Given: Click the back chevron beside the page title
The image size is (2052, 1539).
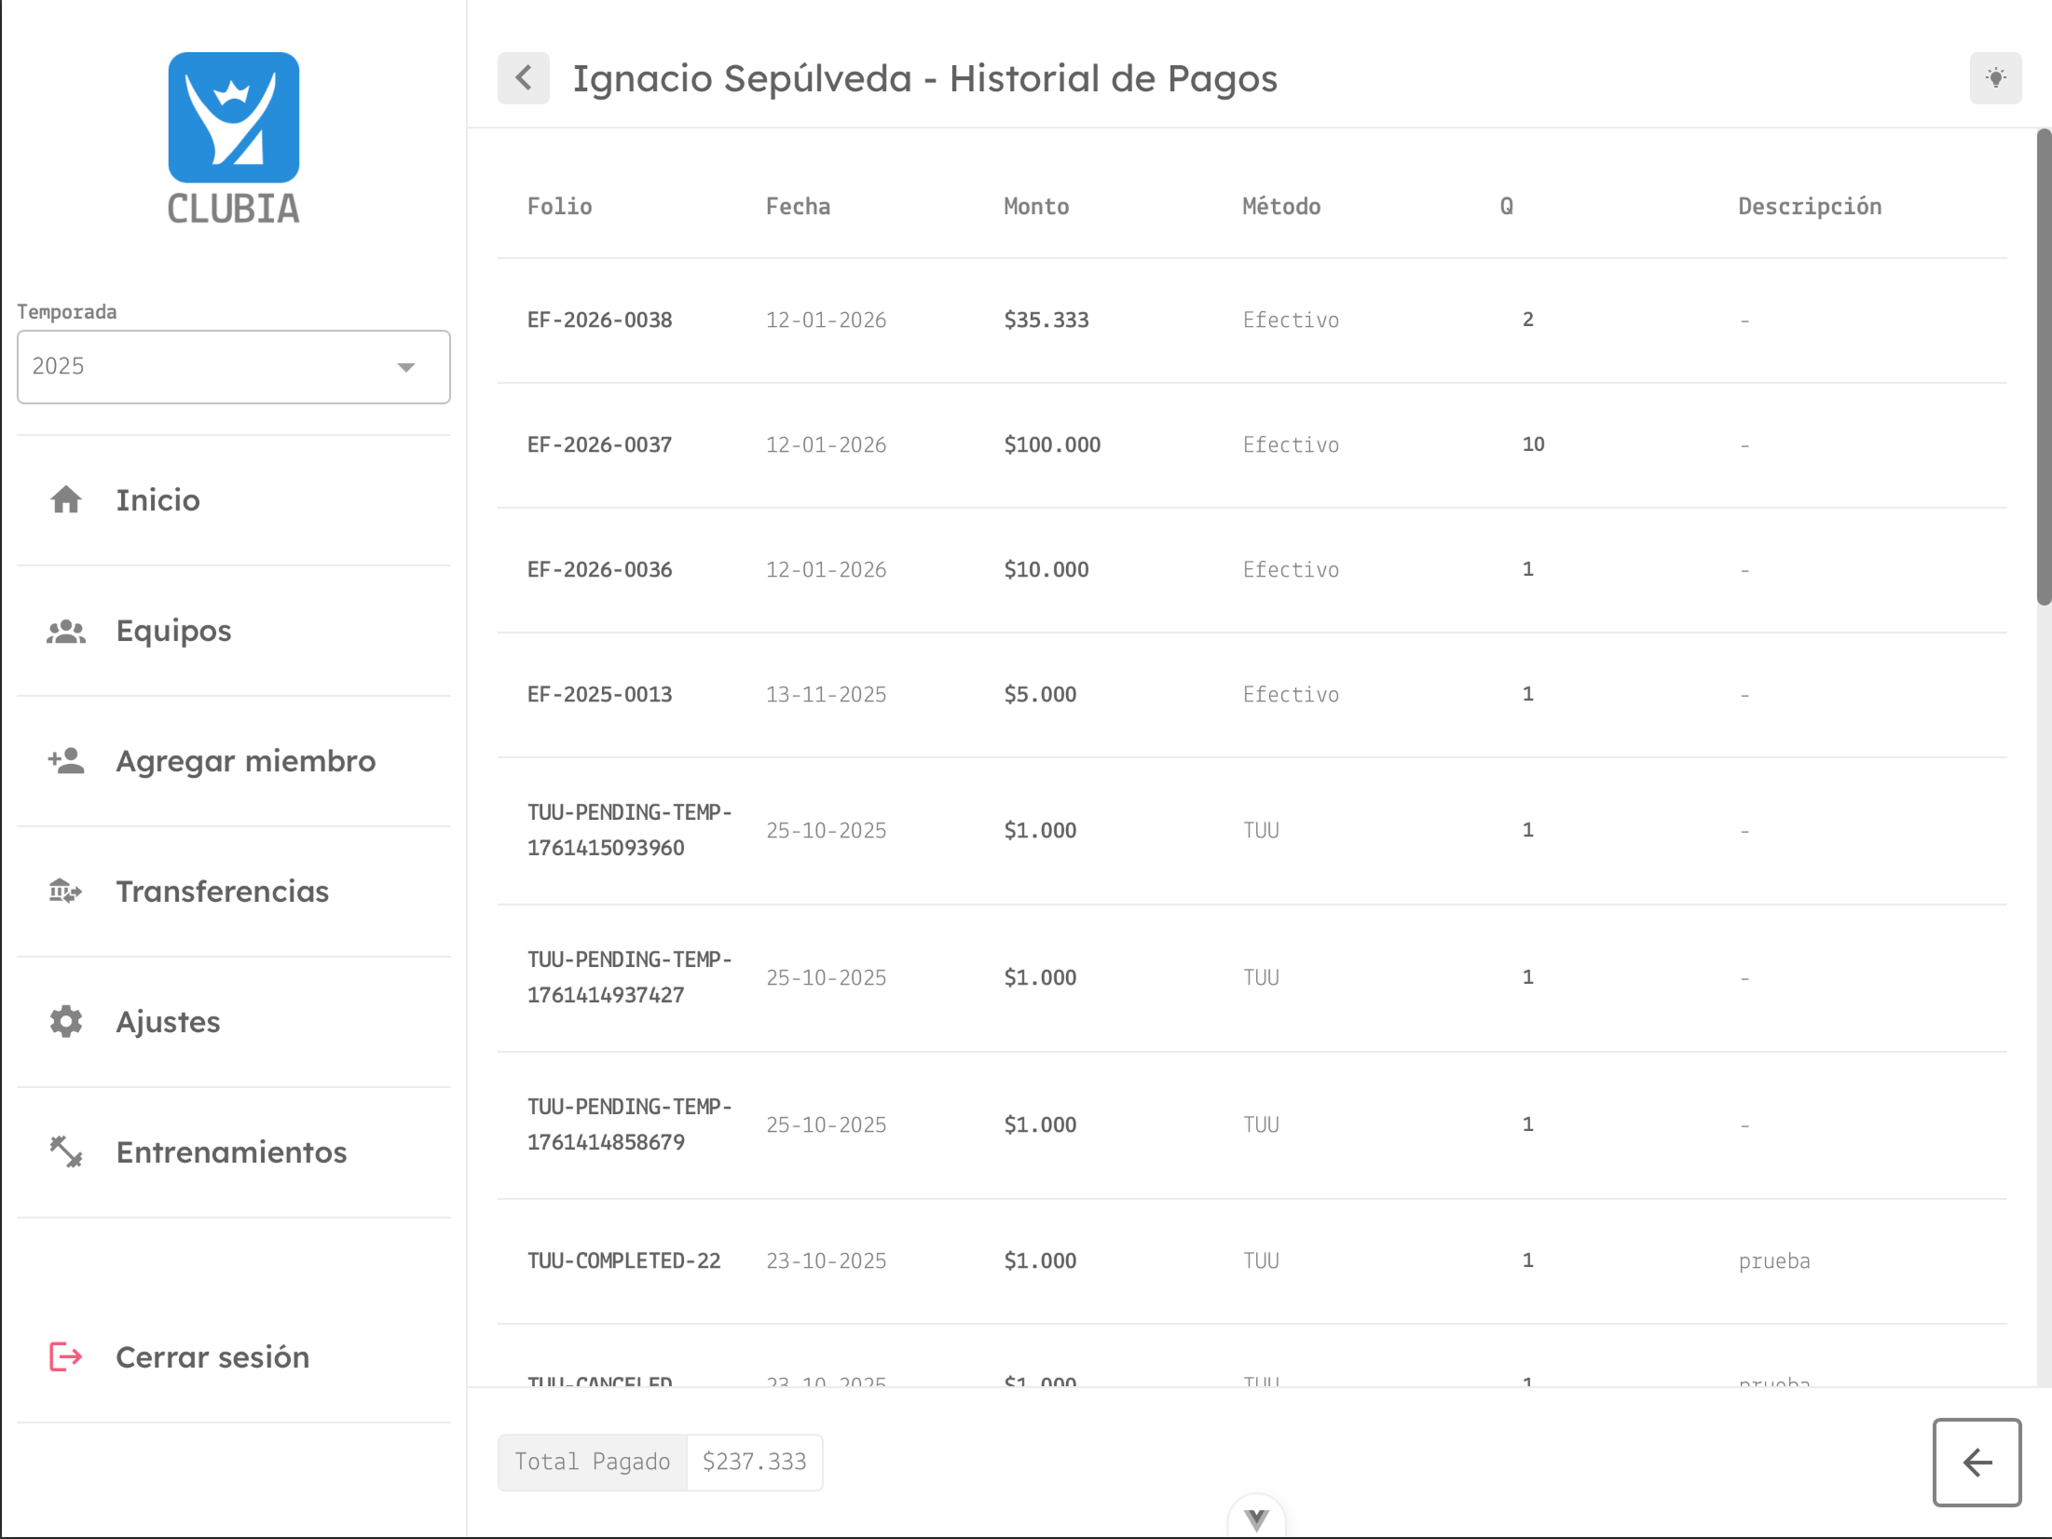Looking at the screenshot, I should click(x=523, y=78).
